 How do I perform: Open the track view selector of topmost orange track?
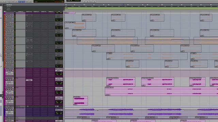(9, 19)
